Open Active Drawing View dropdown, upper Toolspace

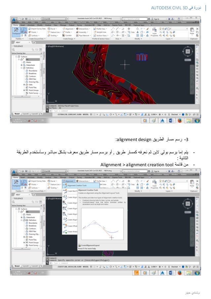27,53
